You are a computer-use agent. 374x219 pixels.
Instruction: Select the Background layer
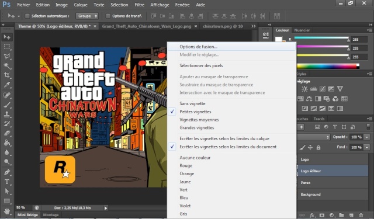(x=333, y=194)
